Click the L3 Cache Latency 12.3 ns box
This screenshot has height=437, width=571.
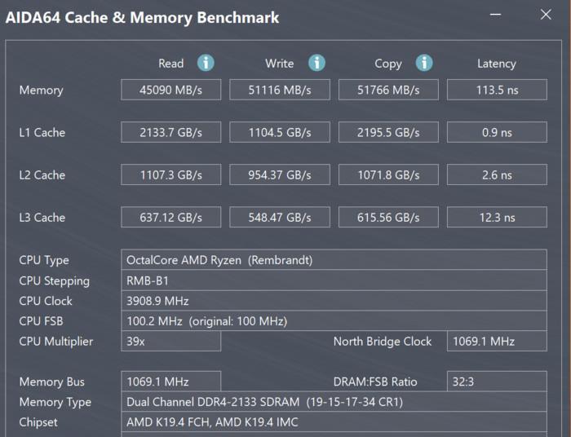coord(497,217)
